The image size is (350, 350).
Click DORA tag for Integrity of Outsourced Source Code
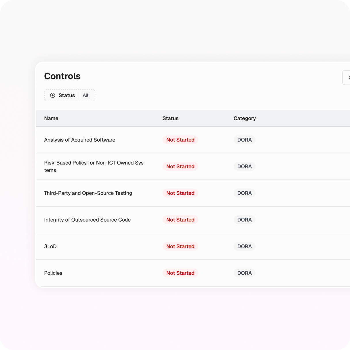coord(244,220)
